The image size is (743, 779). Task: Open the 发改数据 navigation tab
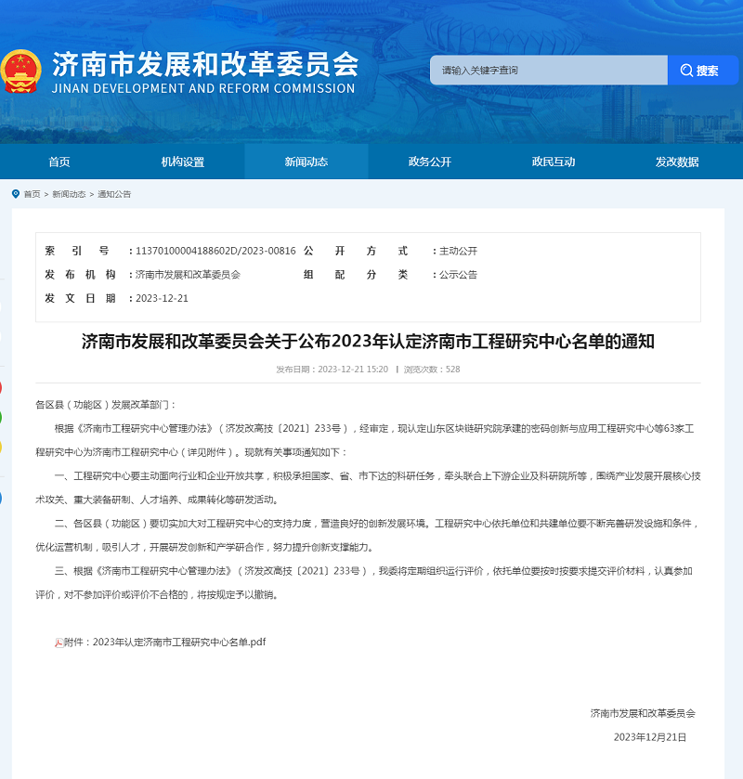pos(677,162)
